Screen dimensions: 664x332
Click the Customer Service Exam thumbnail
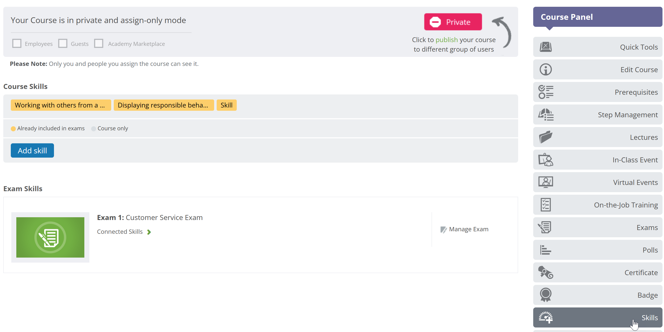(50, 237)
